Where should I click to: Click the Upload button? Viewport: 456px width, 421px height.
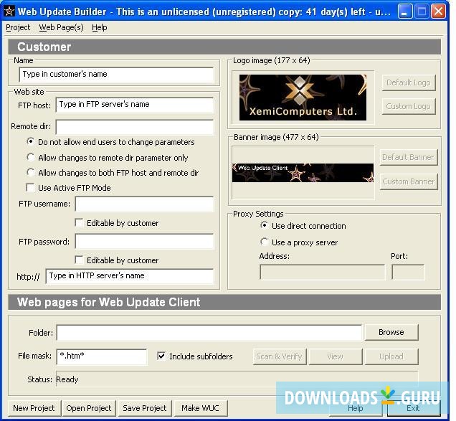[391, 356]
